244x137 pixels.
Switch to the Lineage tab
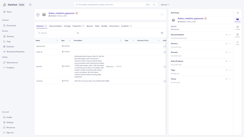(67, 26)
